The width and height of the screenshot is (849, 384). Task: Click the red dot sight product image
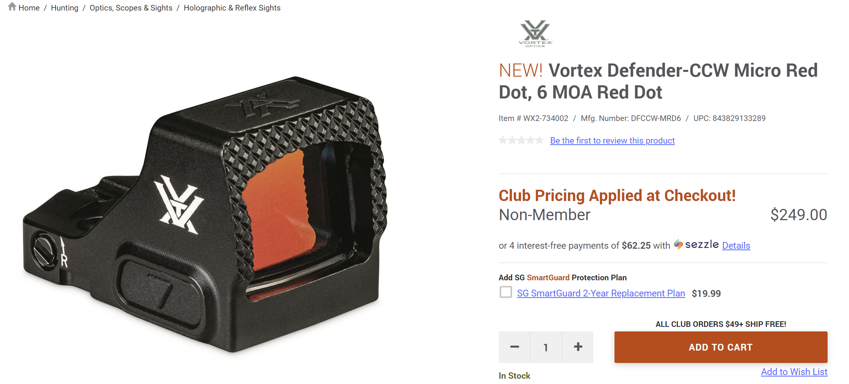(x=205, y=214)
